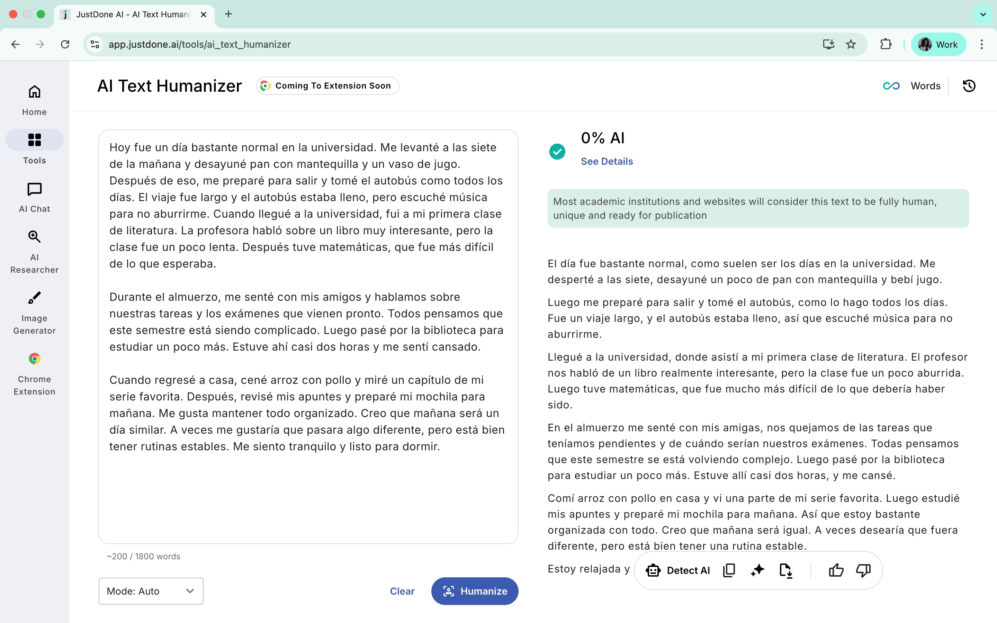This screenshot has width=997, height=623.
Task: Download the output document
Action: (x=785, y=570)
